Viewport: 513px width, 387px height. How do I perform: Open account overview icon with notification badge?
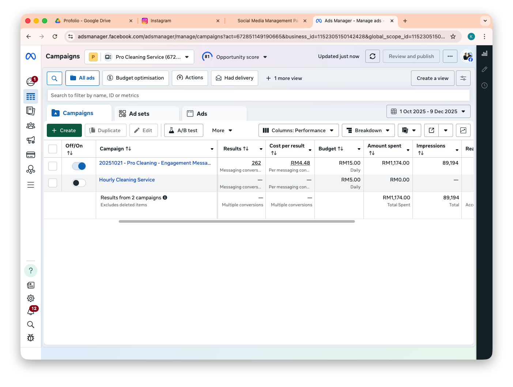pos(31,81)
